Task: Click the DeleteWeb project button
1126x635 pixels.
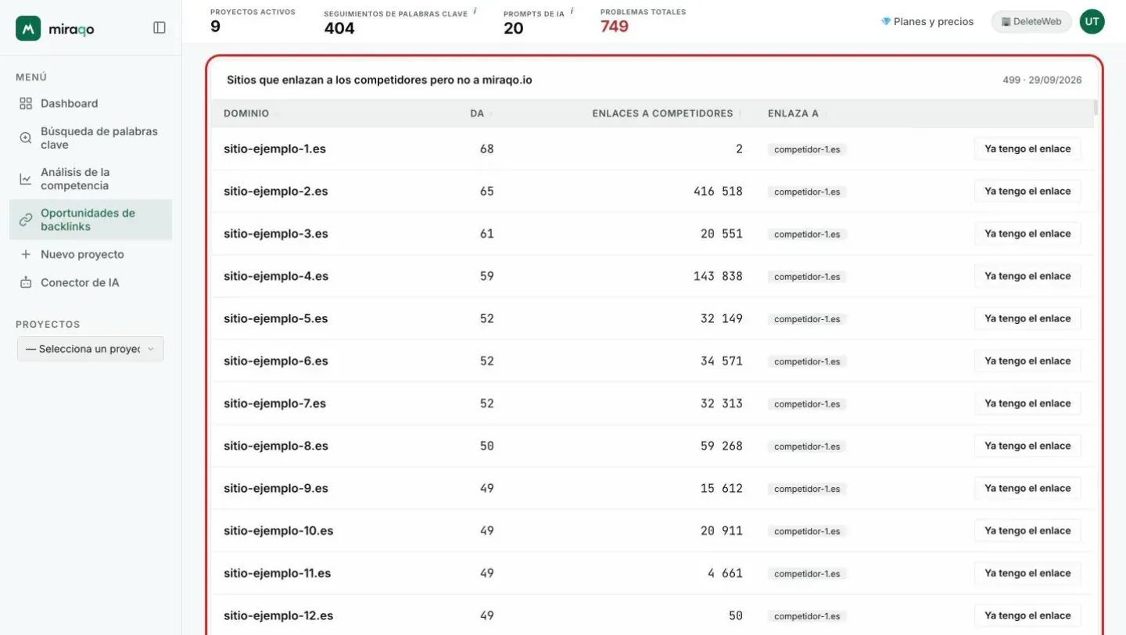Action: (1031, 22)
